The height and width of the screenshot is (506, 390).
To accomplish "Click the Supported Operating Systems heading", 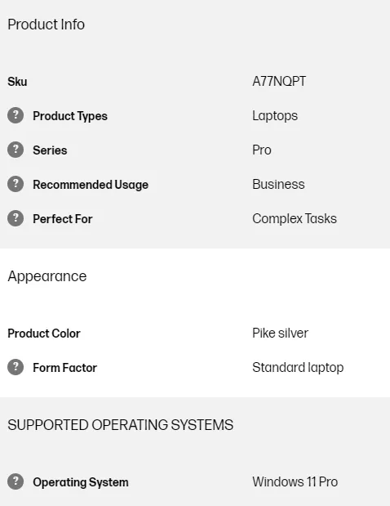I will coord(121,425).
